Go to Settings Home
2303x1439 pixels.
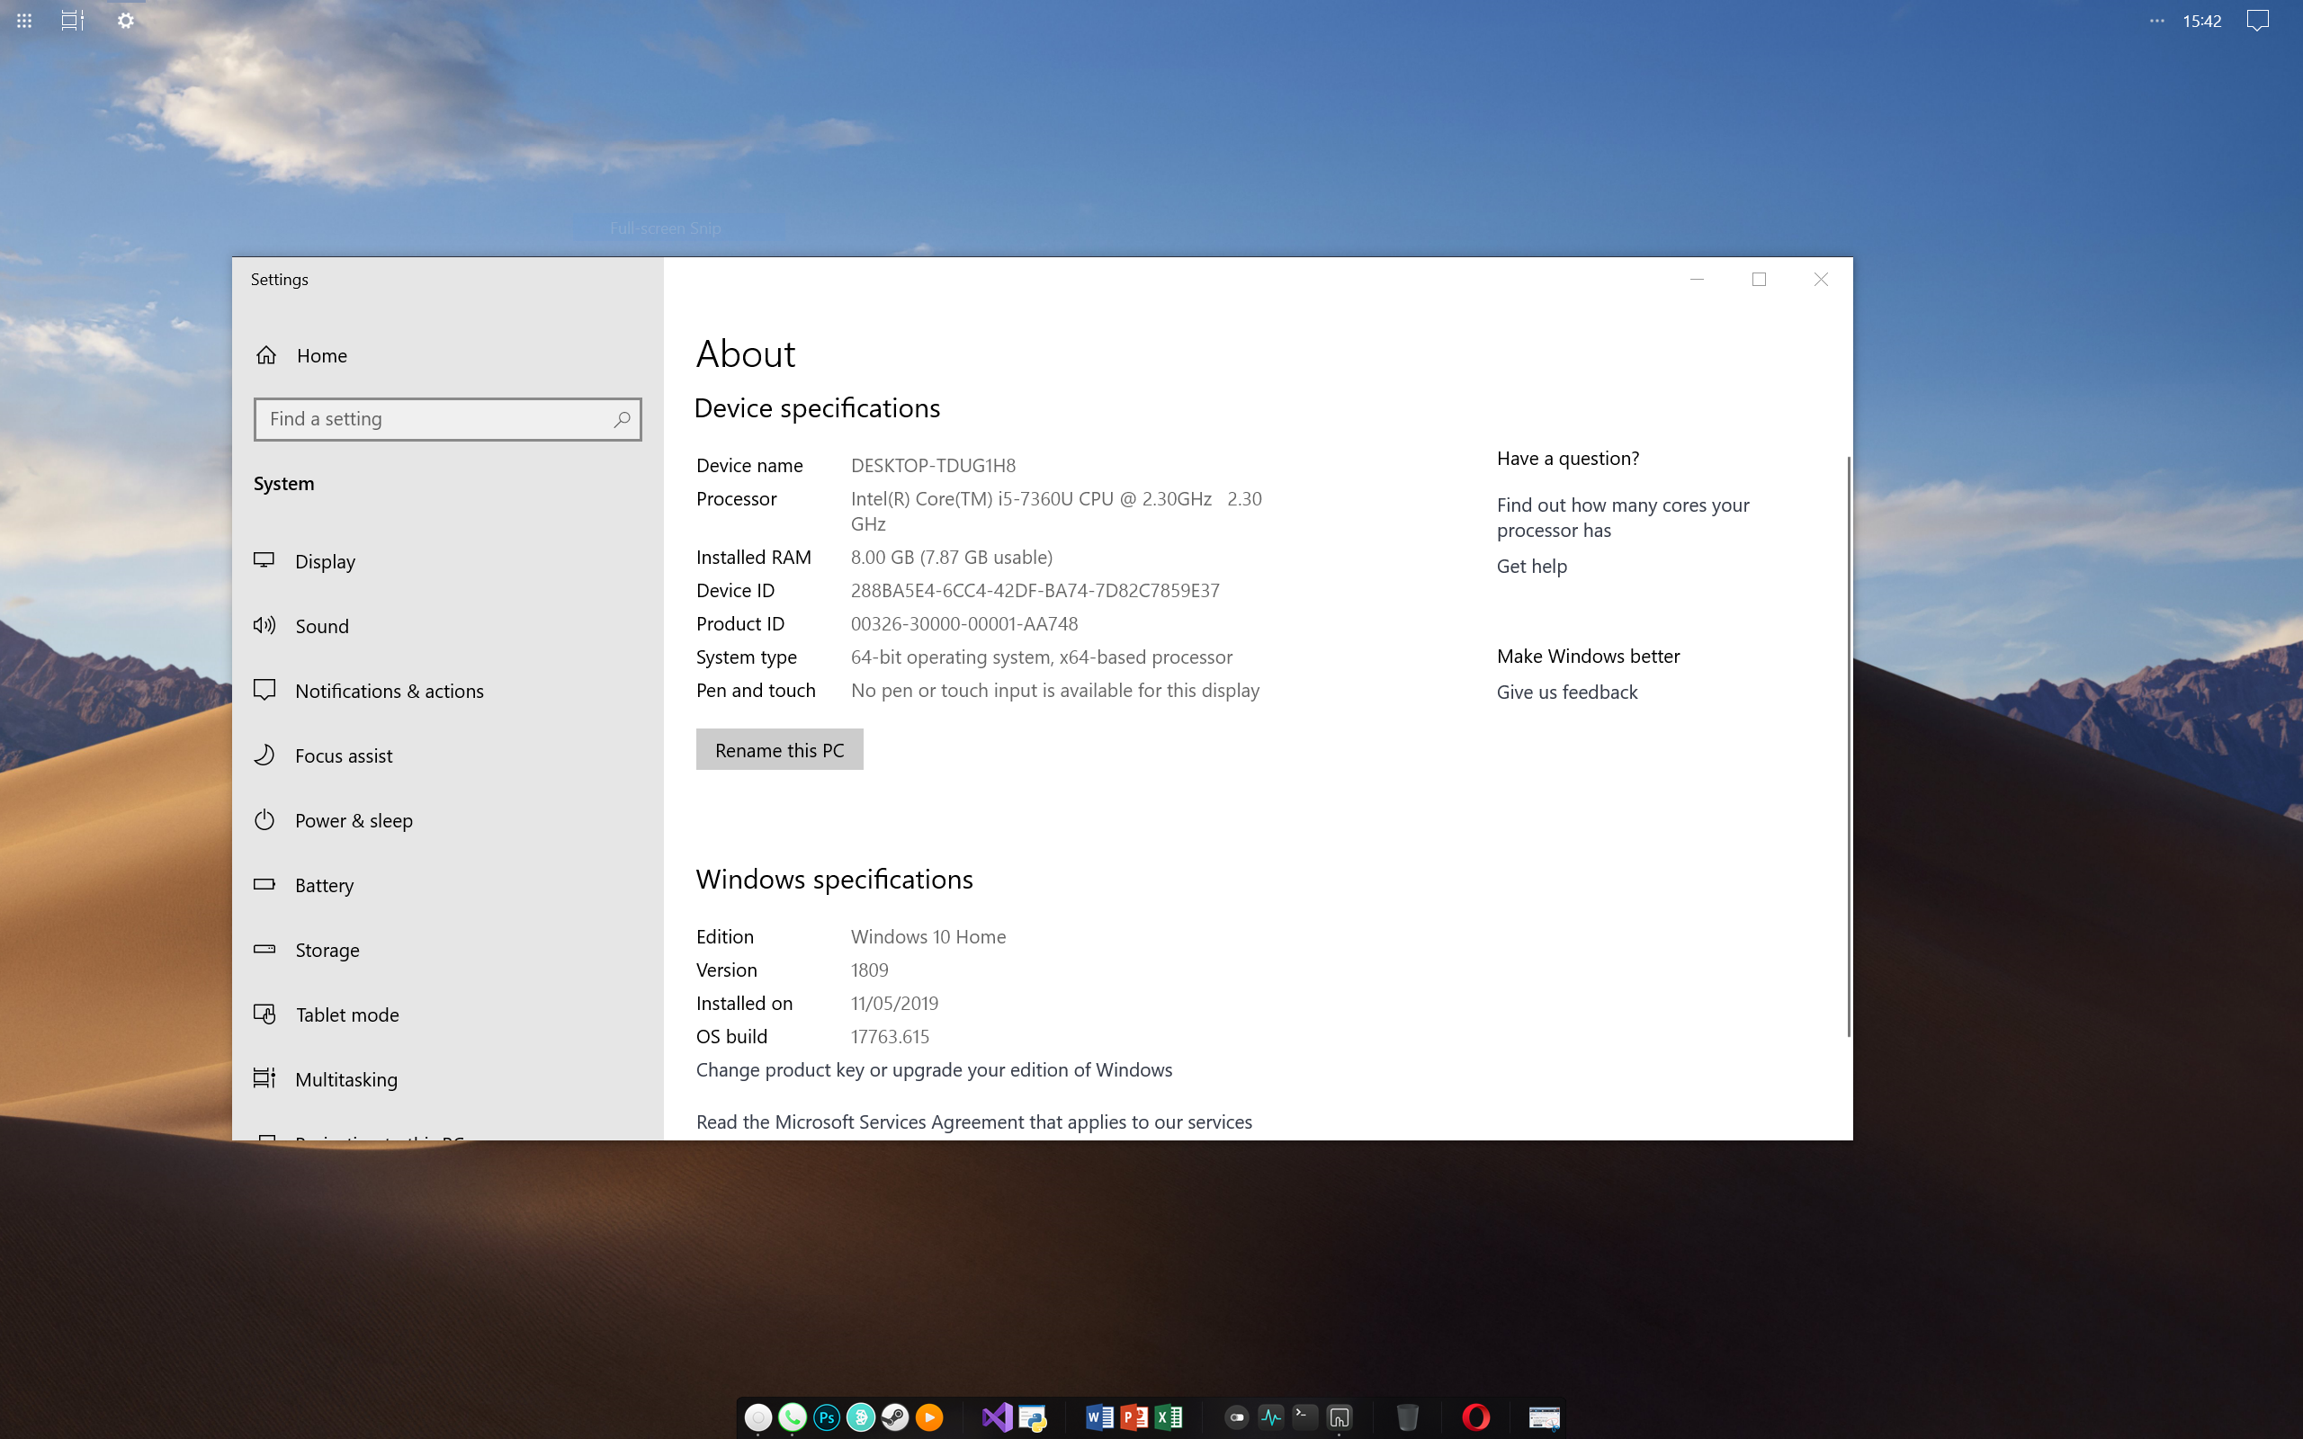click(322, 356)
